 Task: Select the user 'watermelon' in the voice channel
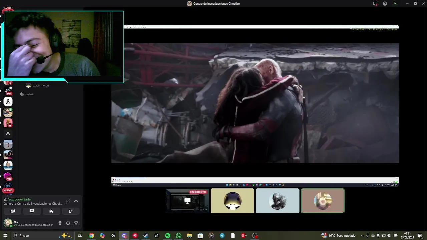pyautogui.click(x=41, y=86)
